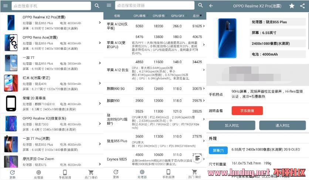Screen dimensions: 309x180
Task: Open floating list menu button over processor table
Action: 197,158
